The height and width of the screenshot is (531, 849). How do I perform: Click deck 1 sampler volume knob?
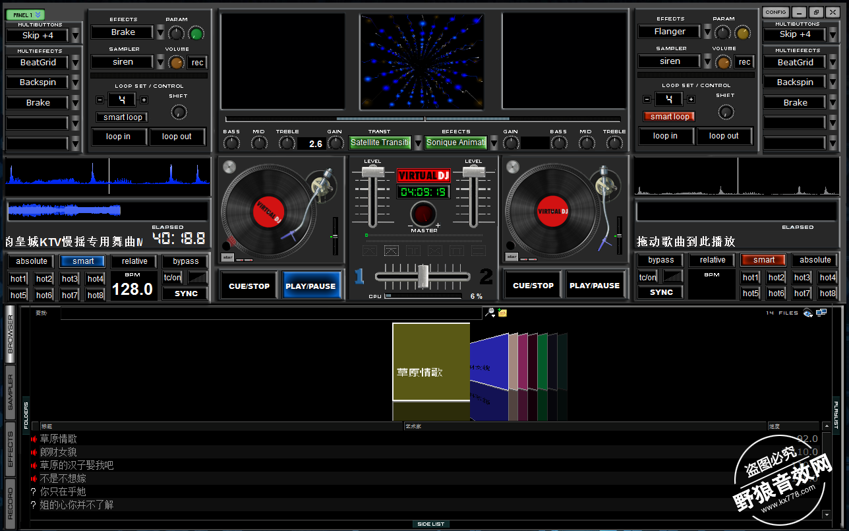coord(176,63)
